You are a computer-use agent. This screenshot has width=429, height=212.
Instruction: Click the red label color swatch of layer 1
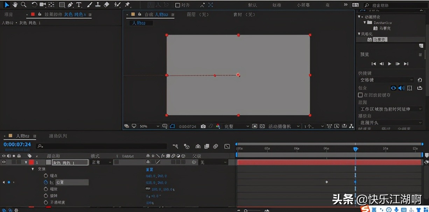point(31,162)
